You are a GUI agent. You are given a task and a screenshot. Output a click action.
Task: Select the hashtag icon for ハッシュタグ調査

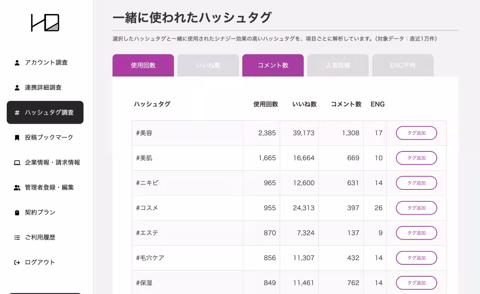16,113
